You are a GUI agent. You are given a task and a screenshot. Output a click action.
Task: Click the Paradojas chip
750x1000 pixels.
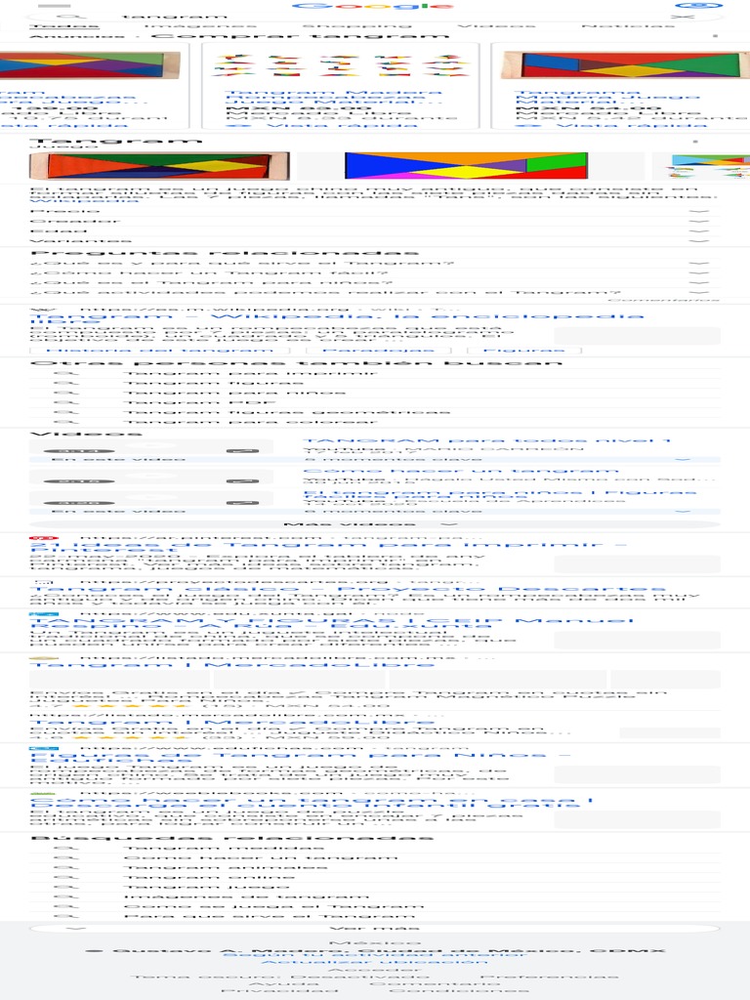379,351
